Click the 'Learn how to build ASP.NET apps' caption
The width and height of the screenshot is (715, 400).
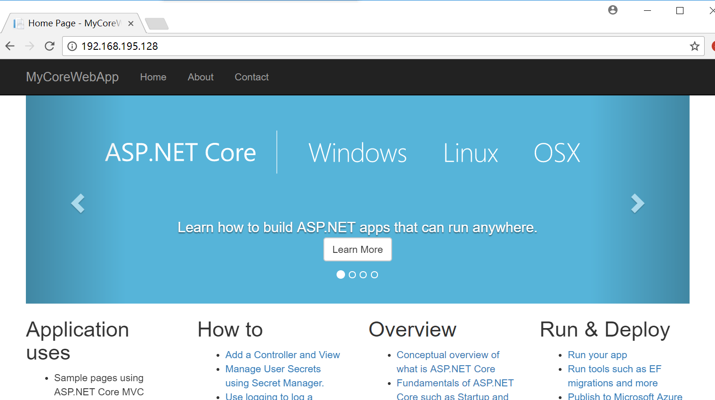357,227
